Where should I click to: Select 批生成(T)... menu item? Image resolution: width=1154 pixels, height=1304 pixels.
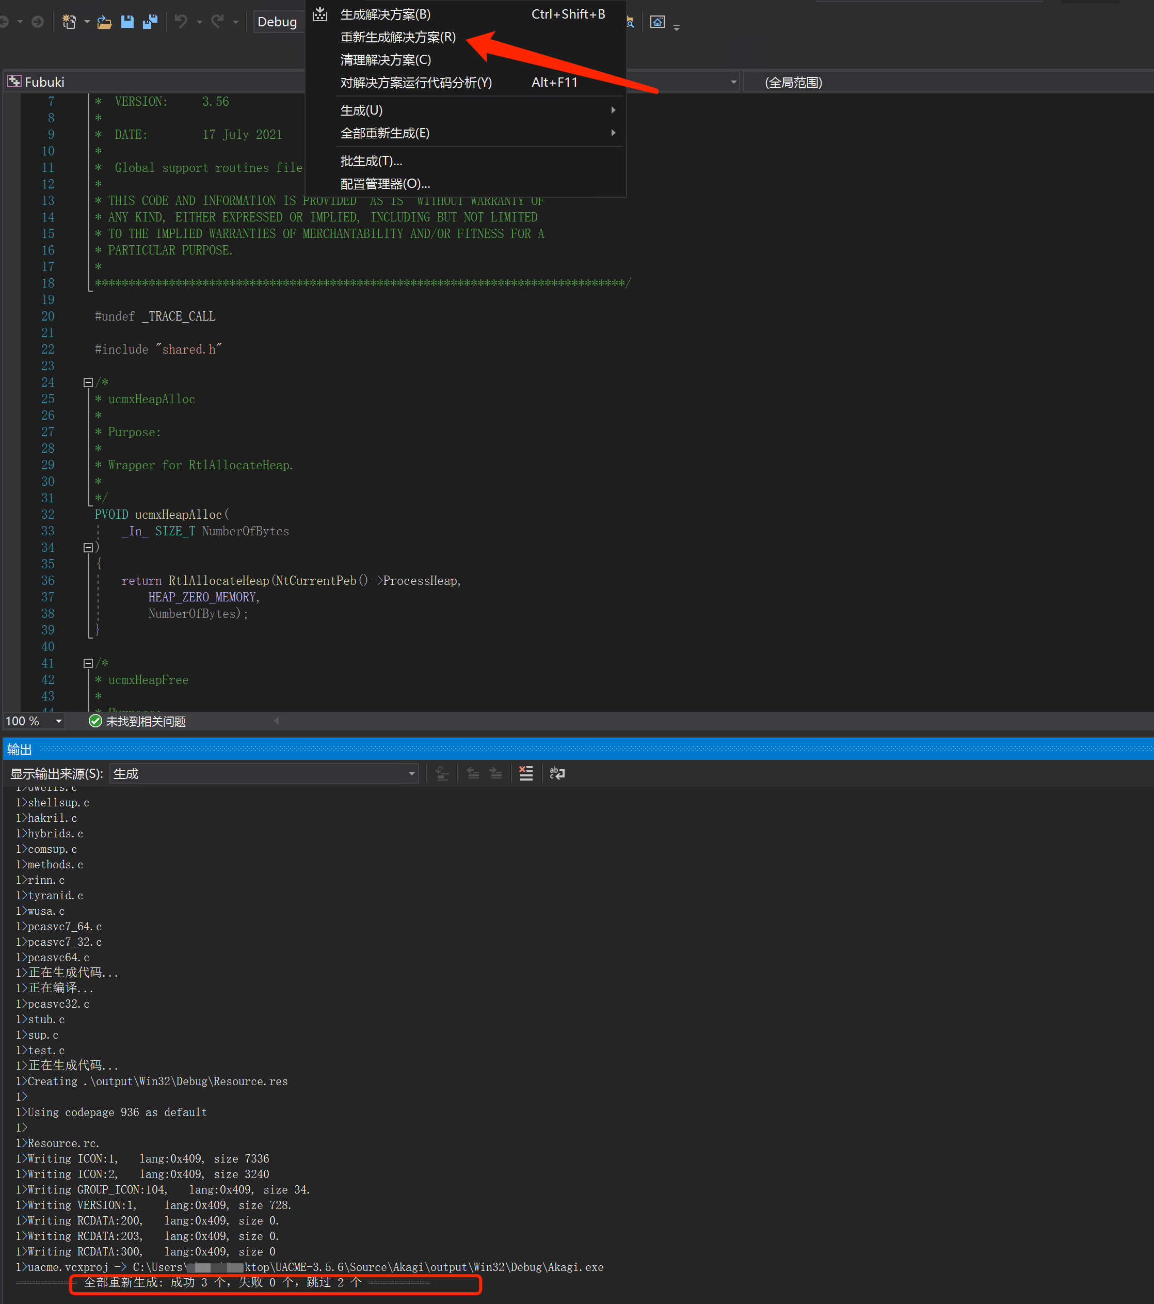pos(466,162)
